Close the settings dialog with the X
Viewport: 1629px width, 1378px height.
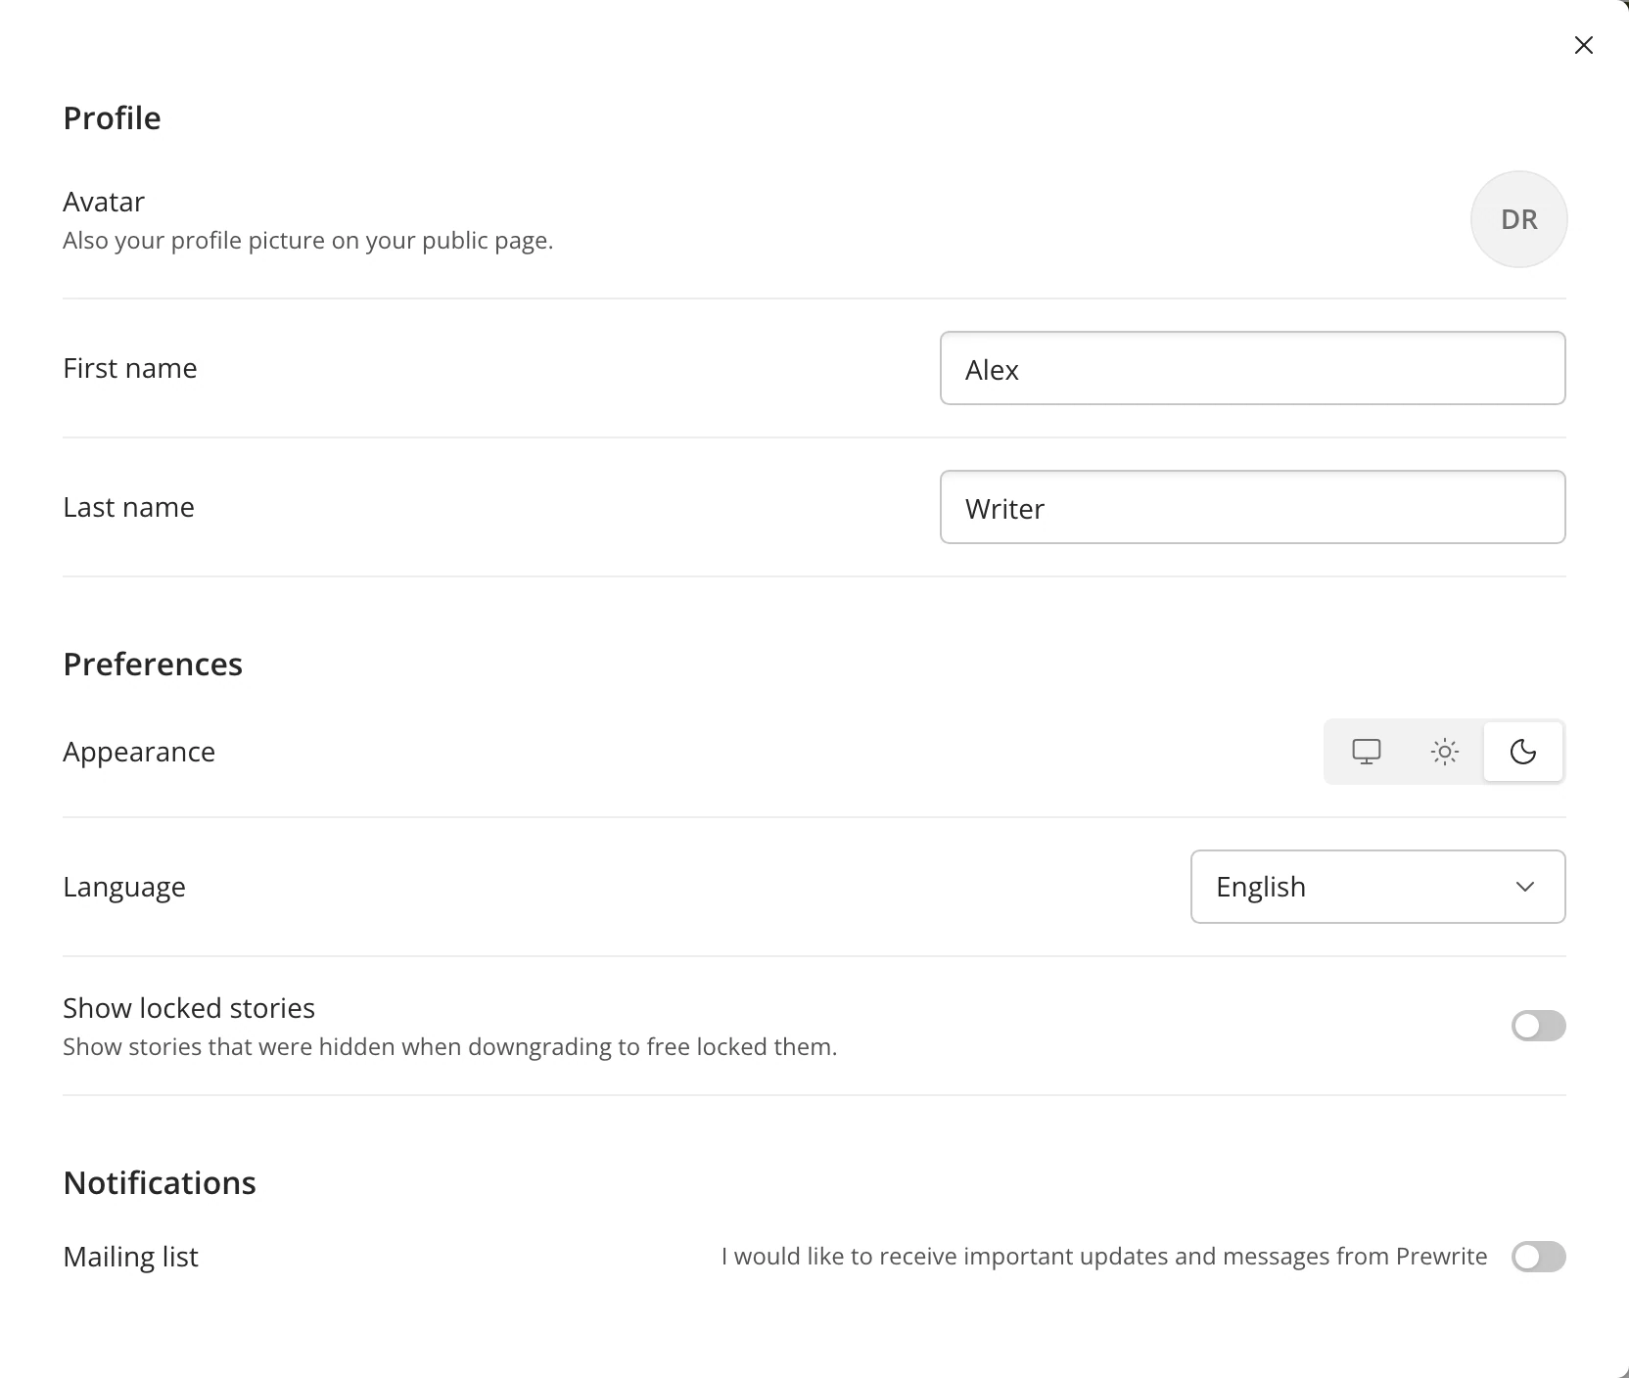1584,45
